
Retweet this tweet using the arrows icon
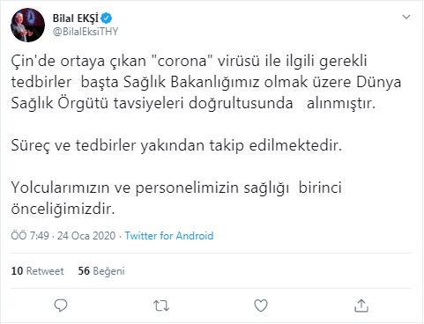pyautogui.click(x=161, y=306)
